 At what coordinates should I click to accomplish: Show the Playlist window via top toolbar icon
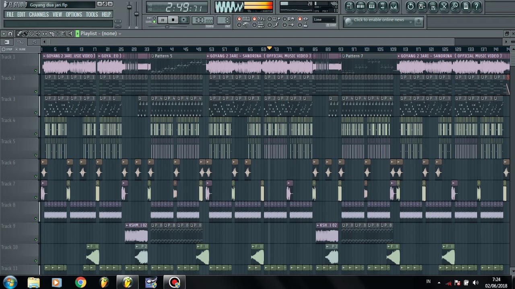(x=350, y=6)
